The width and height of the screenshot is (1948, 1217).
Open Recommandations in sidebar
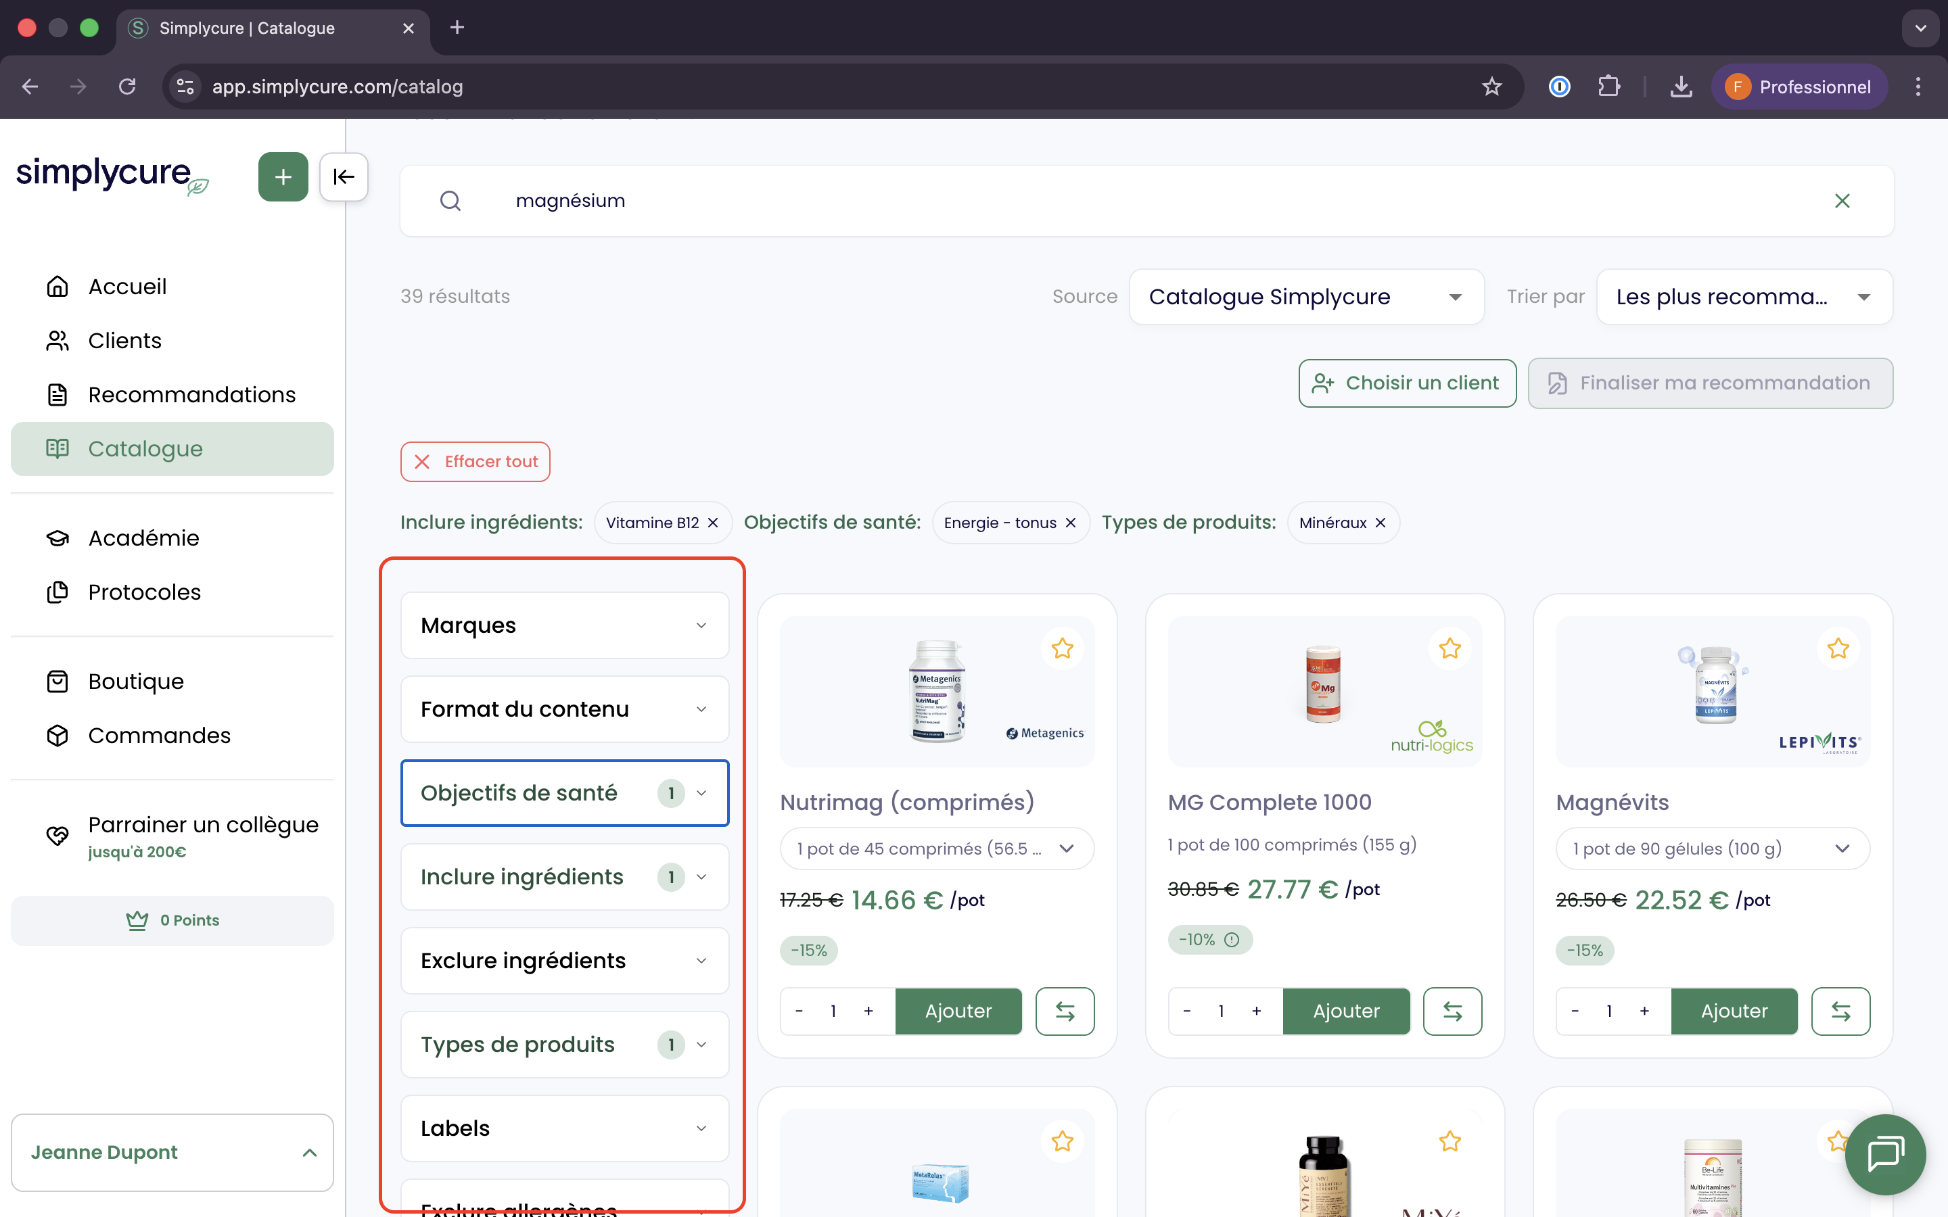(171, 394)
